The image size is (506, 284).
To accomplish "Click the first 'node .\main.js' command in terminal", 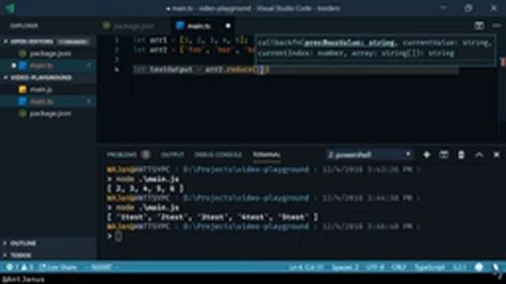I will coord(147,179).
